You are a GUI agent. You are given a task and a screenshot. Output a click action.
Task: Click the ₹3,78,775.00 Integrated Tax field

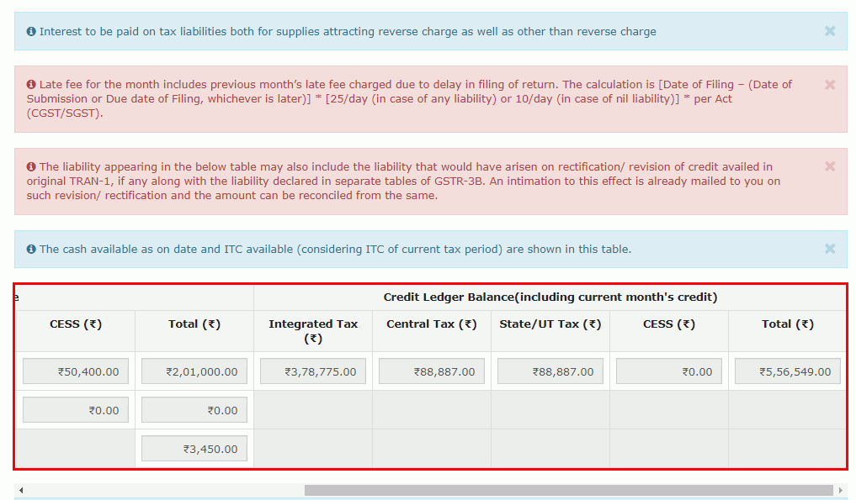coord(313,371)
